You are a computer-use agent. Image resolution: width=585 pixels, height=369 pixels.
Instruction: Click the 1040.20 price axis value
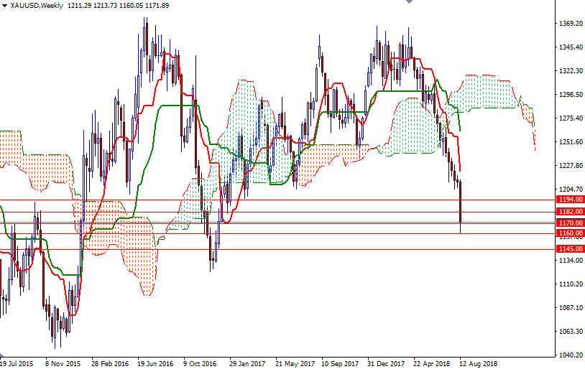[570, 355]
